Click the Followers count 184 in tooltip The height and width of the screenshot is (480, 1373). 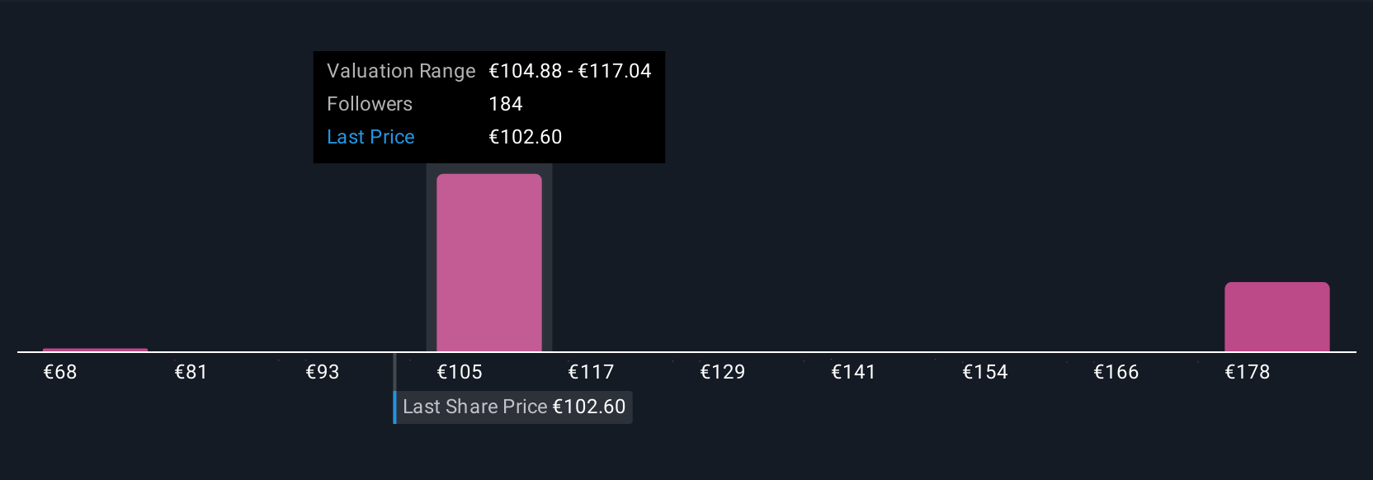click(506, 104)
